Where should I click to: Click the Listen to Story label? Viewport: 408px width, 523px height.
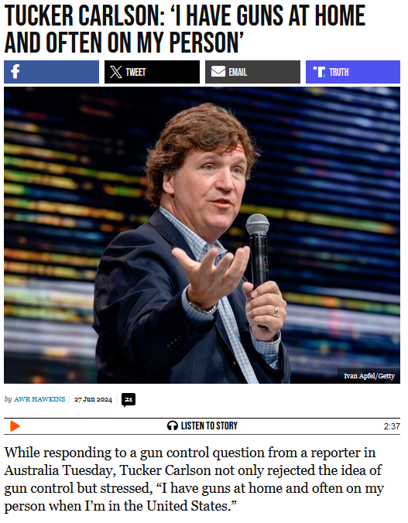pos(209,426)
